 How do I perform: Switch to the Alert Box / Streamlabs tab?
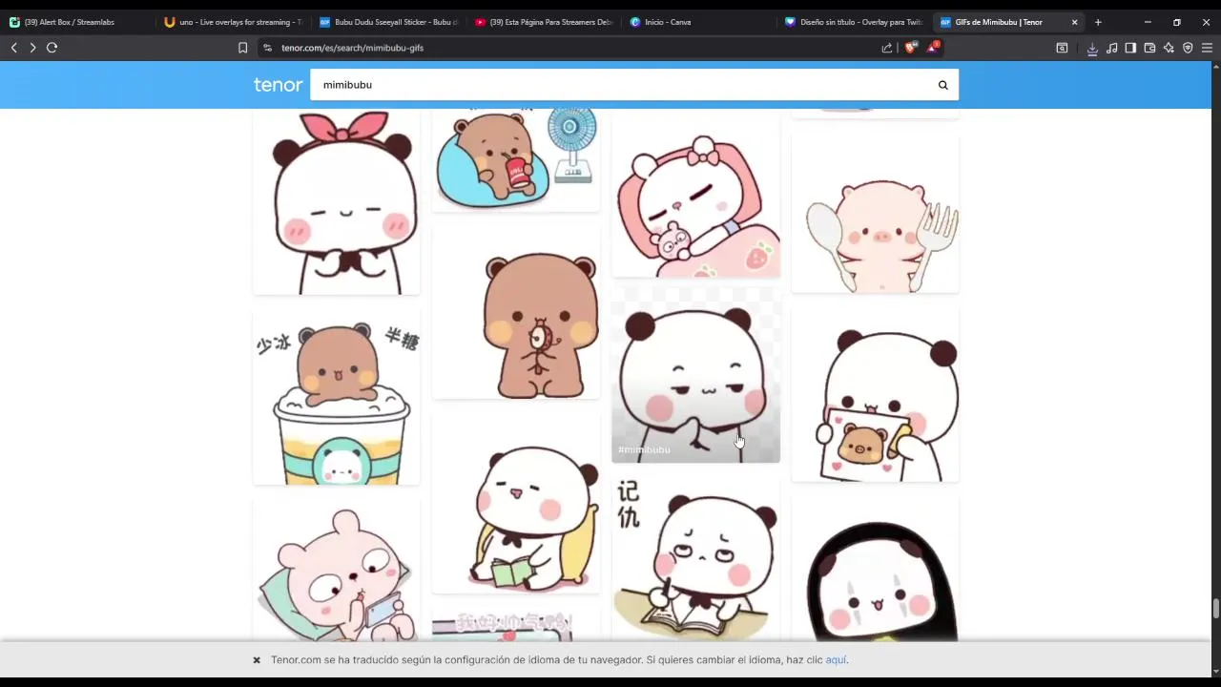tap(74, 22)
